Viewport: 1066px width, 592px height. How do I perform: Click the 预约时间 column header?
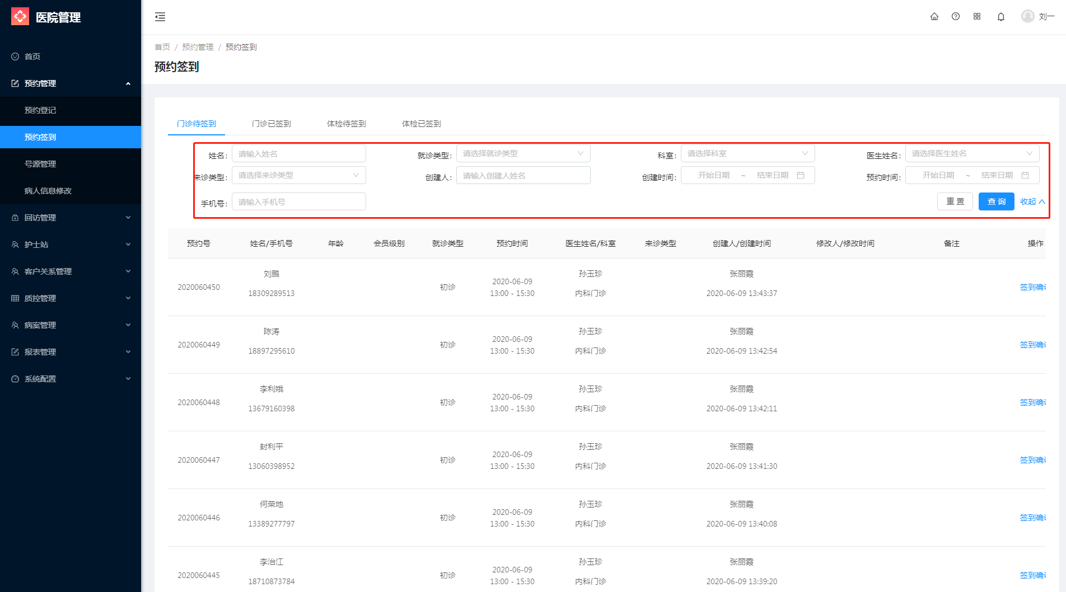(512, 243)
